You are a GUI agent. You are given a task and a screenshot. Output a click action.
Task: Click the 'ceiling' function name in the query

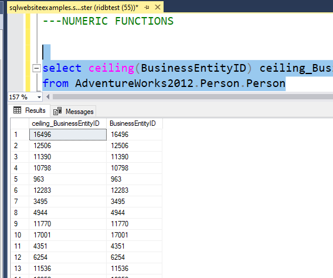click(x=111, y=68)
